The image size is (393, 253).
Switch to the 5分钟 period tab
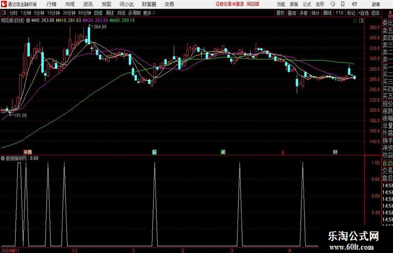(39, 13)
